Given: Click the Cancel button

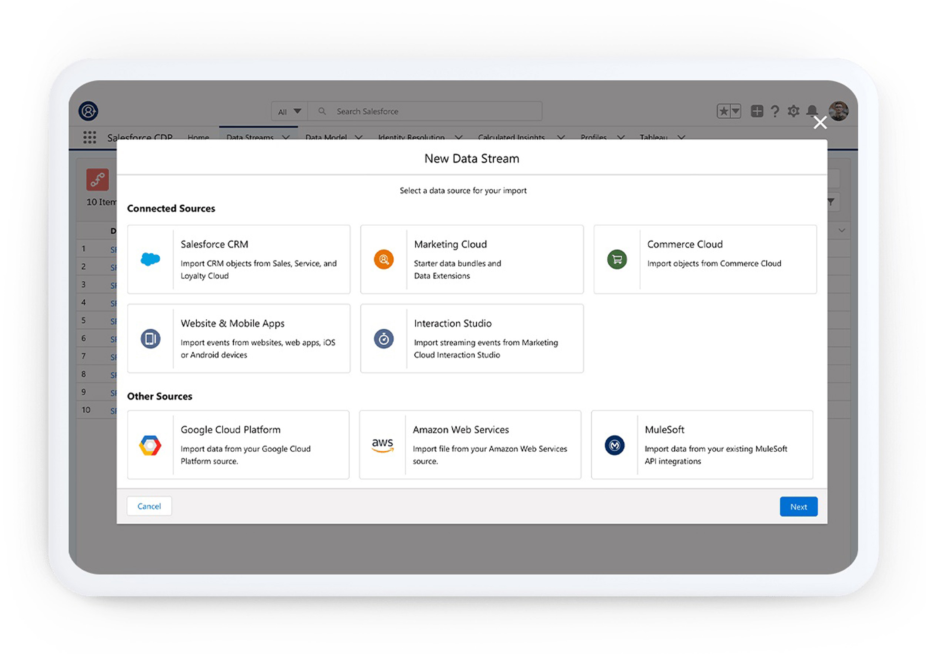Looking at the screenshot, I should pos(149,506).
